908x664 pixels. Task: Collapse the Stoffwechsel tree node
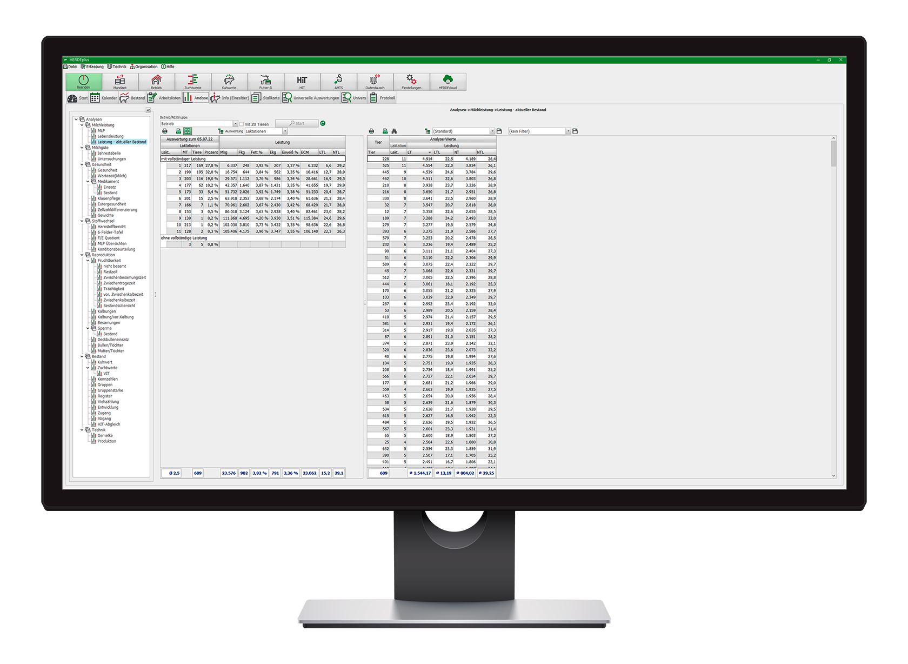tap(82, 221)
